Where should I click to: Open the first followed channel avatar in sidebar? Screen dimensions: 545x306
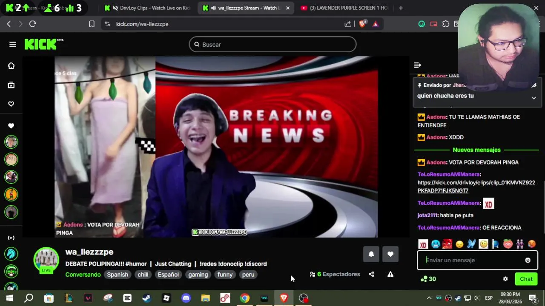(11, 142)
